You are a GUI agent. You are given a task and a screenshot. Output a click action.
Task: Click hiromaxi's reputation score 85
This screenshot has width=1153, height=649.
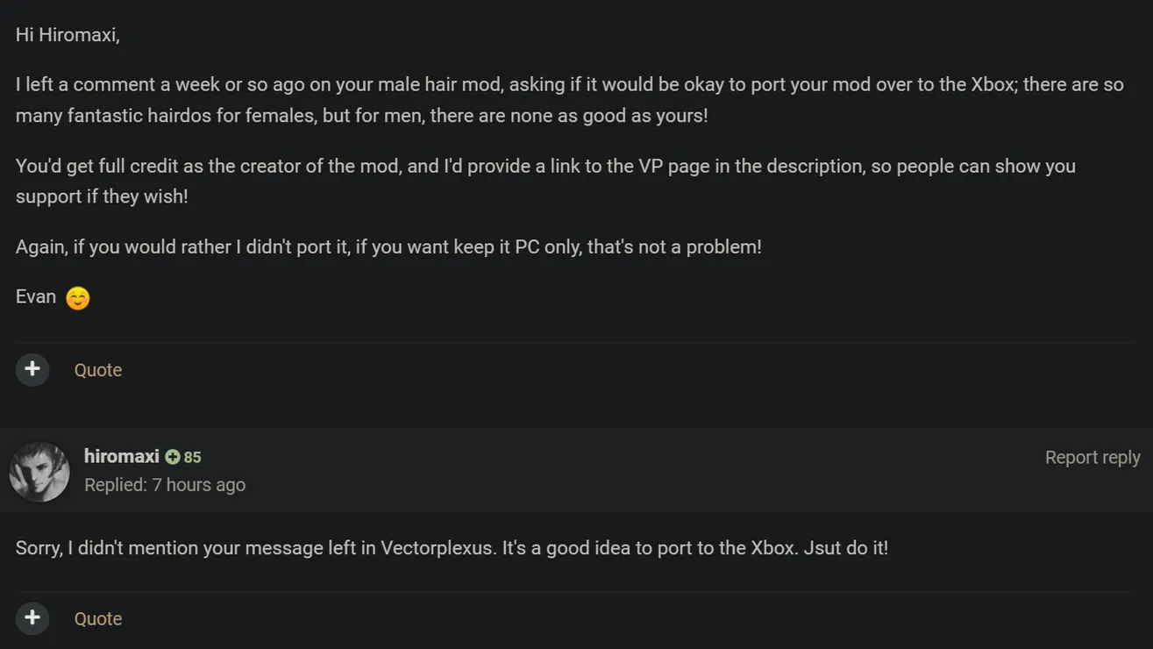[193, 457]
